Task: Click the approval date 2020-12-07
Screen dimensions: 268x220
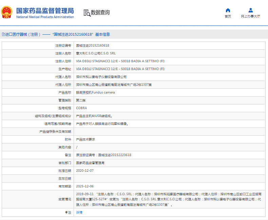Action: coord(84,171)
